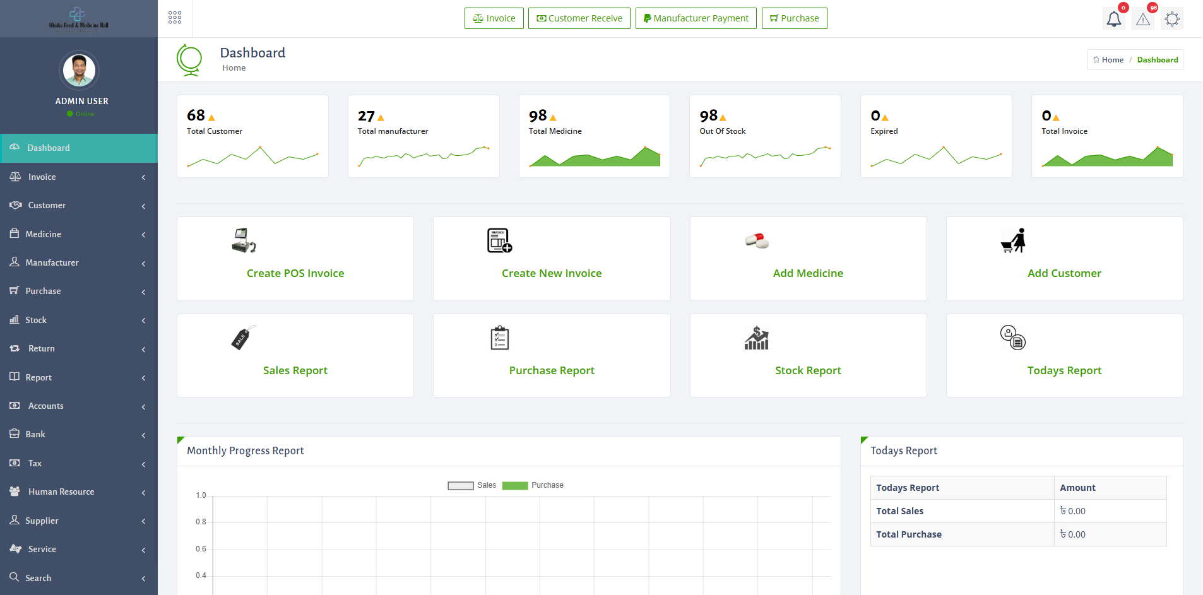Toggle Purchase series in chart legend

pyautogui.click(x=533, y=485)
